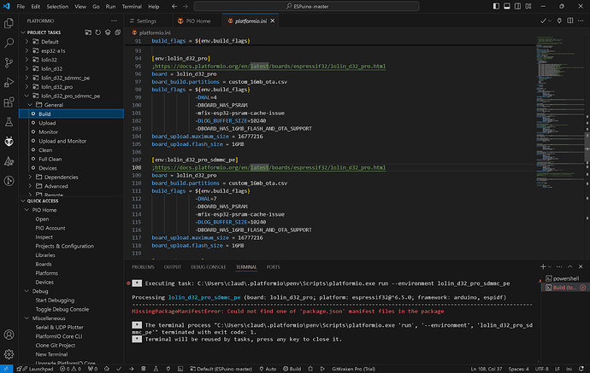This screenshot has height=373, width=590.
Task: Click the editor build checkmark action
Action: click(543, 20)
